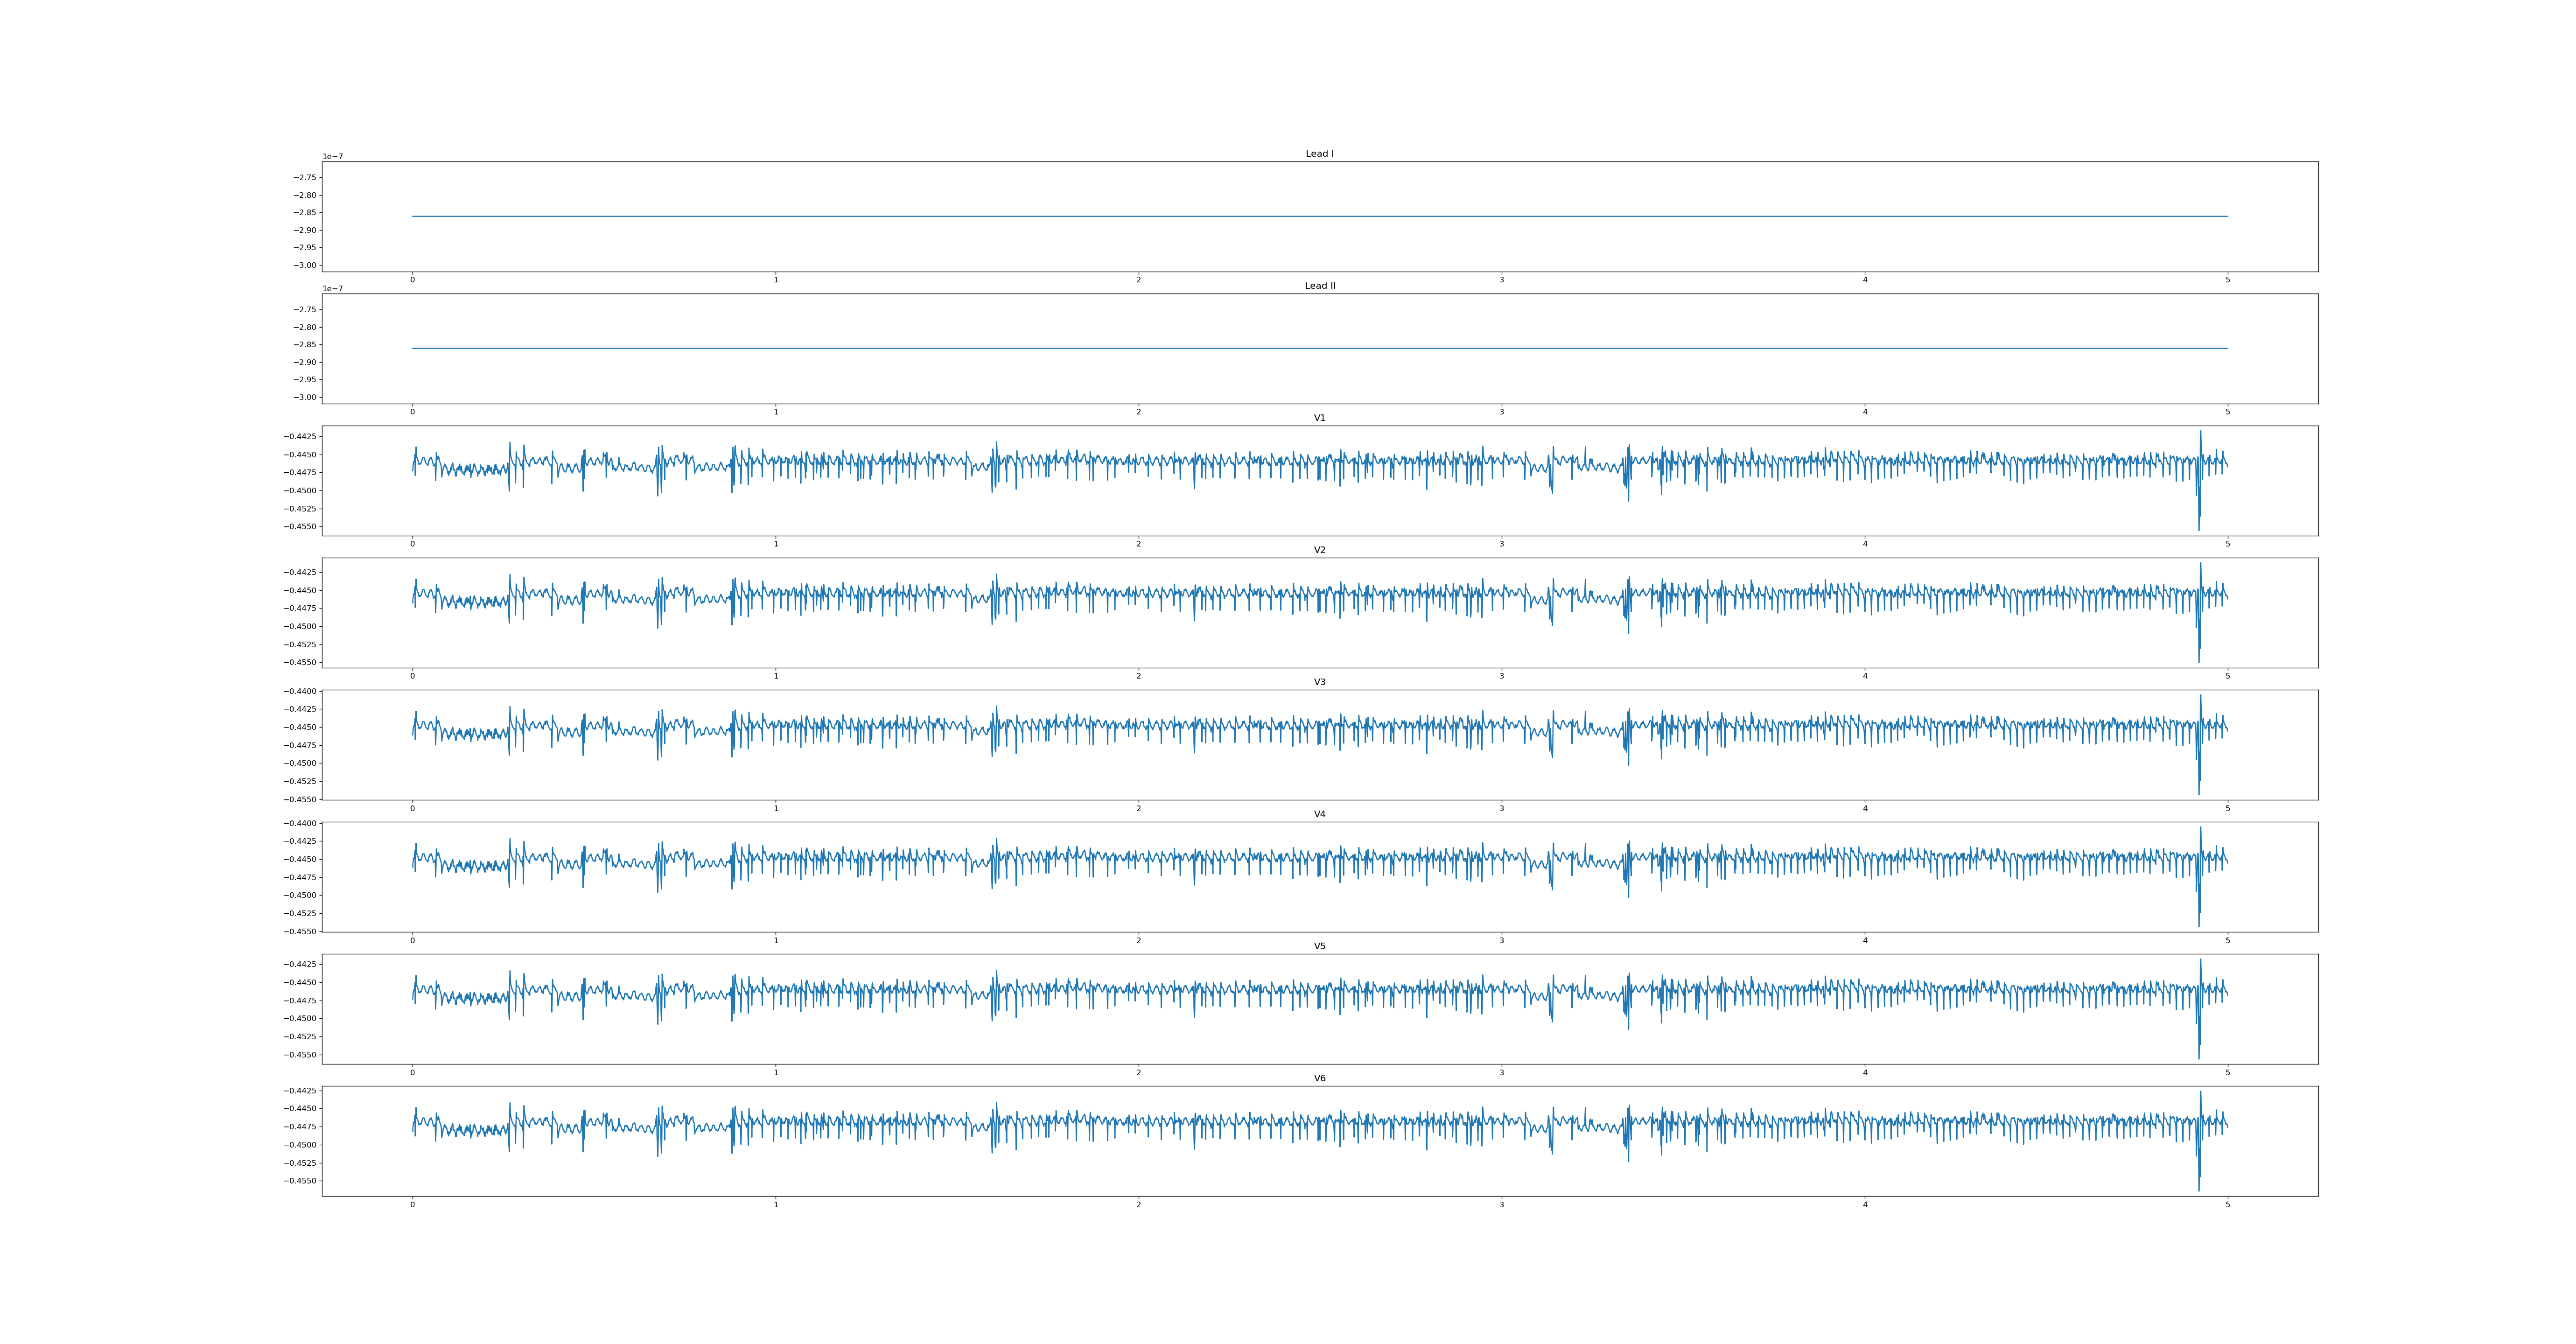Click the 1e-7 exponent label above Lead I
This screenshot has height=1344, width=2576.
pos(332,157)
